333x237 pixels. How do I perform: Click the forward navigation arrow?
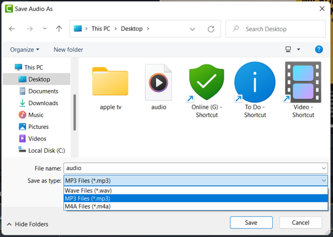tap(29, 29)
